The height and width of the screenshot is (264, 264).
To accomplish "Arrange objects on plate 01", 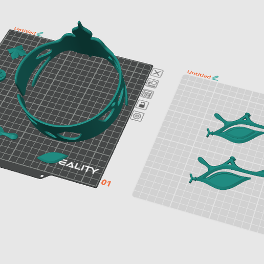I will click(147, 94).
